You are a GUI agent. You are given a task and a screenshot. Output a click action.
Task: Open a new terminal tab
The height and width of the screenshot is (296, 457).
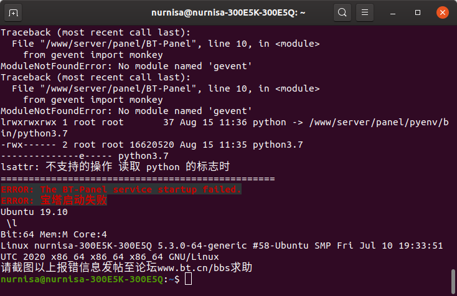coord(13,13)
